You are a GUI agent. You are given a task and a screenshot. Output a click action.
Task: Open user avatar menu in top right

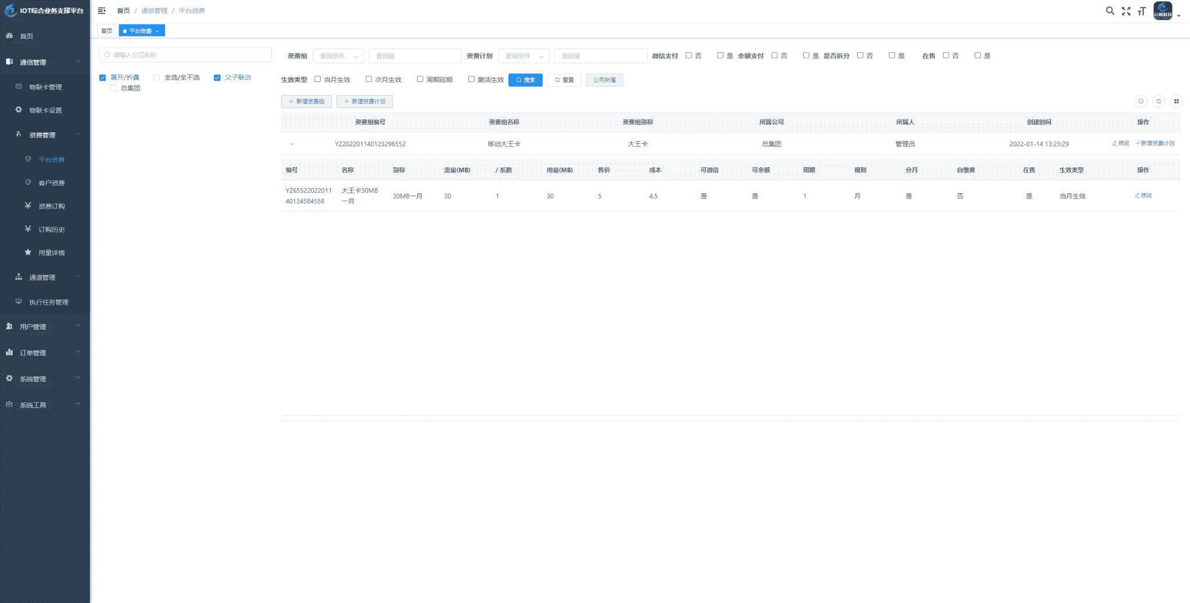coord(1163,11)
